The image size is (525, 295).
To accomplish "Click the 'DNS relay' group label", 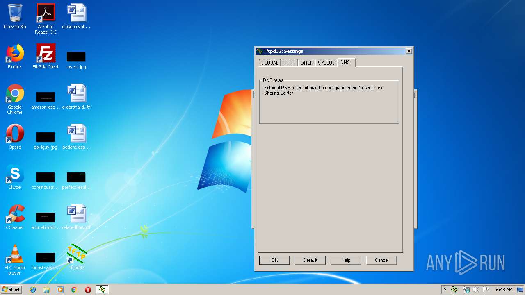I will 273,80.
